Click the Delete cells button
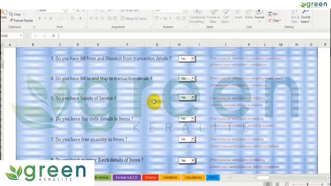This screenshot has height=186, width=331. 249,15
